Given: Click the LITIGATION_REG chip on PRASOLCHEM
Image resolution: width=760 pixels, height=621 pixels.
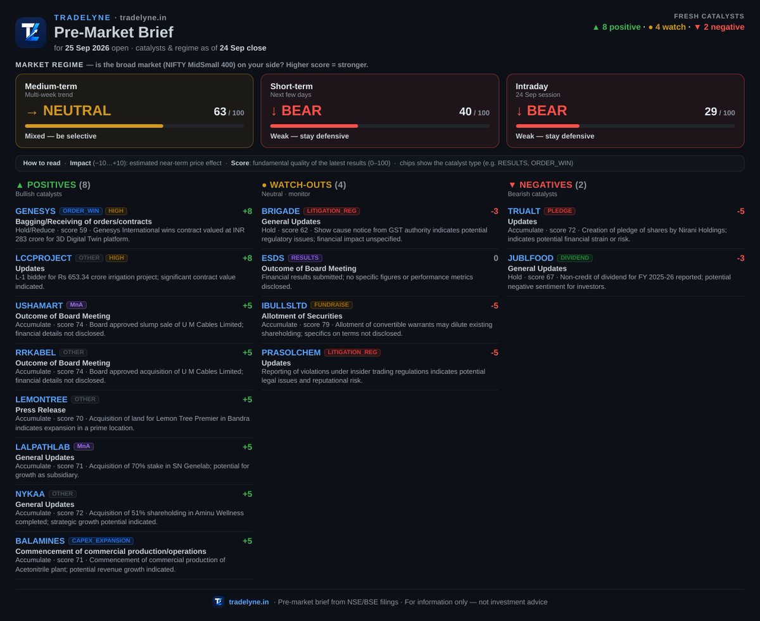Looking at the screenshot, I should (x=352, y=352).
